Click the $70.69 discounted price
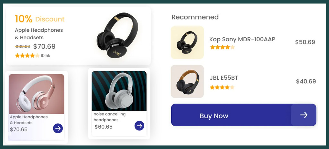Image resolution: width=329 pixels, height=149 pixels. (44, 46)
